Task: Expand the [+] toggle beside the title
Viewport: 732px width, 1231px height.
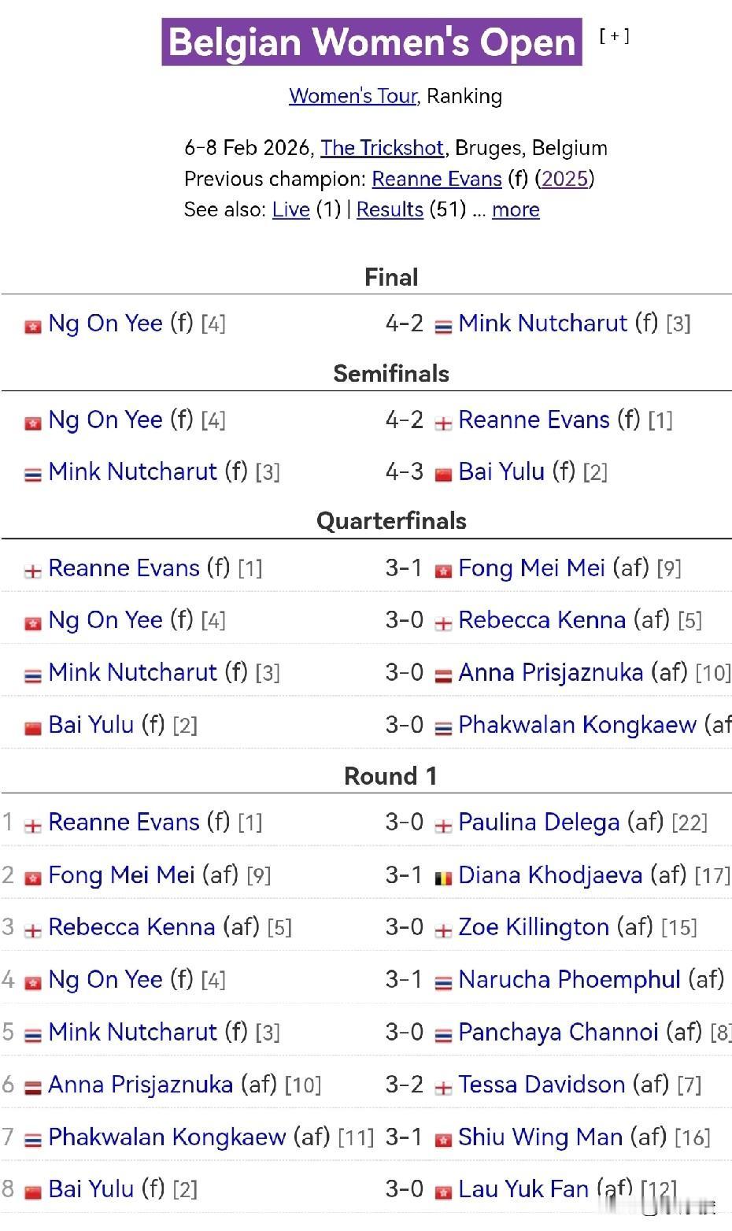Action: pos(614,35)
